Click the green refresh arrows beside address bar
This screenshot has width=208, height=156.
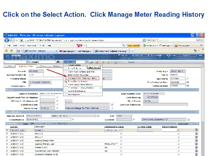[148, 40]
